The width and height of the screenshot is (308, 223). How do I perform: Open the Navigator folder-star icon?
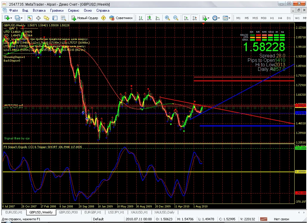click(47, 18)
